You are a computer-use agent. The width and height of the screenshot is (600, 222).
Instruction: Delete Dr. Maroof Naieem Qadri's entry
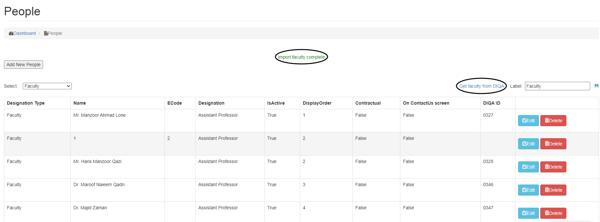coord(553,190)
